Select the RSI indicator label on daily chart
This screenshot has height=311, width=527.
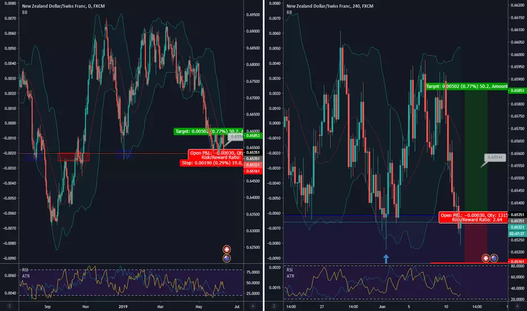coord(25,270)
